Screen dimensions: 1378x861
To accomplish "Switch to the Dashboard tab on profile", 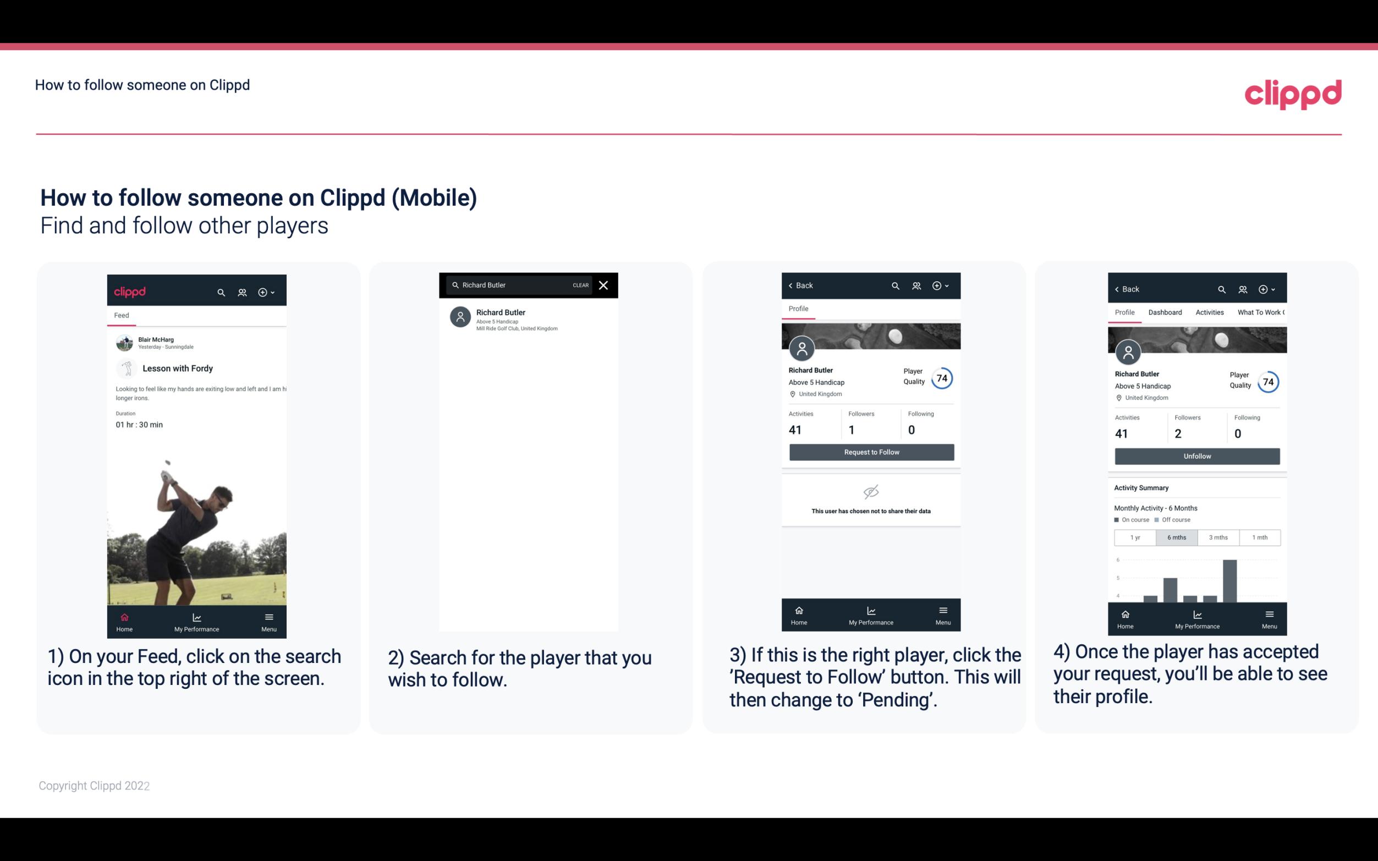I will point(1165,312).
